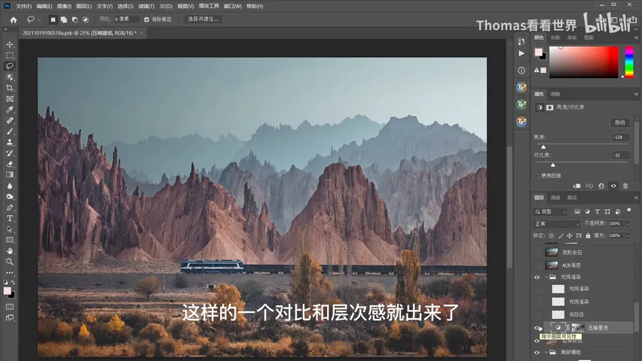Adjust the 亮度 brightness slider handle
642x361 pixels.
click(x=543, y=147)
